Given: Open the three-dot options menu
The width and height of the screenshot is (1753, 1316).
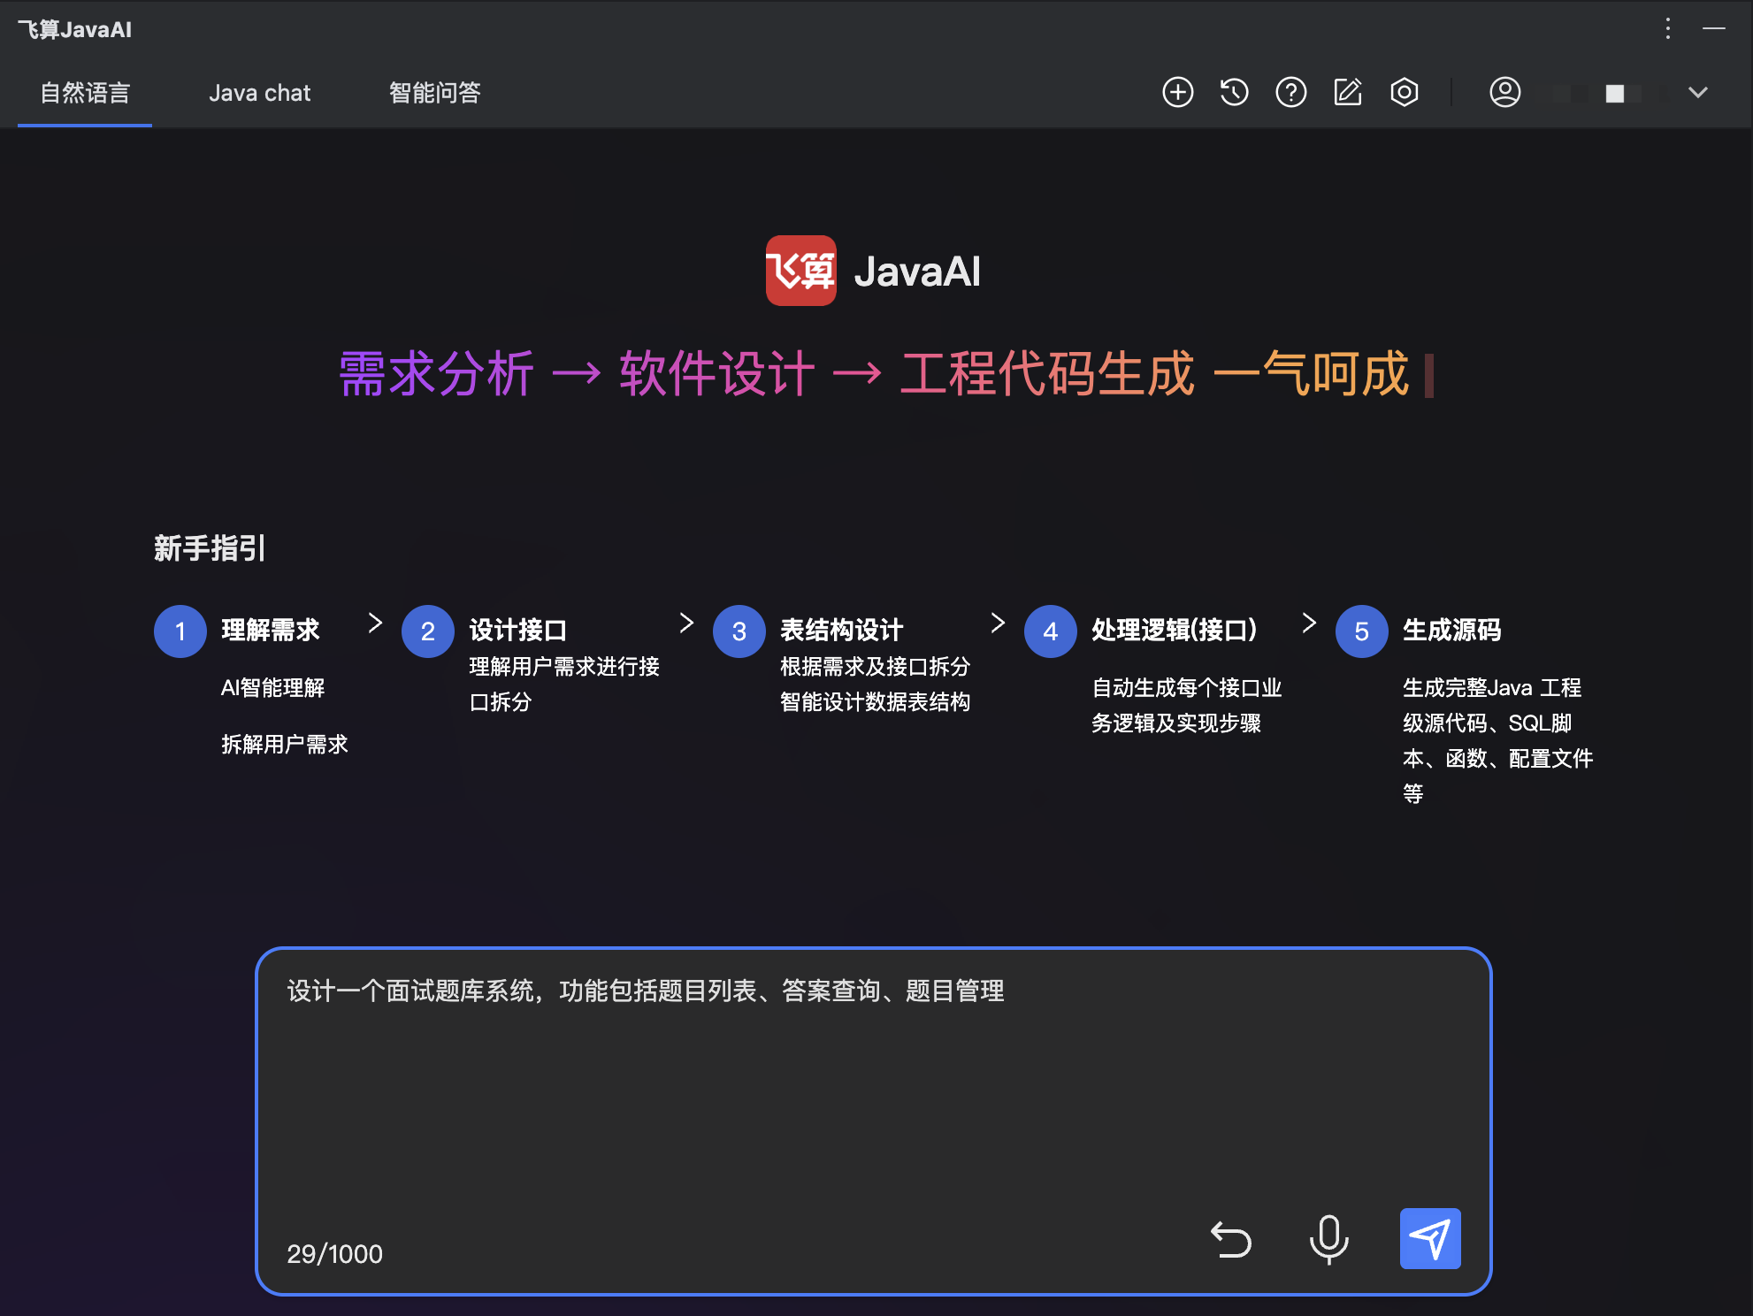Looking at the screenshot, I should (x=1667, y=28).
